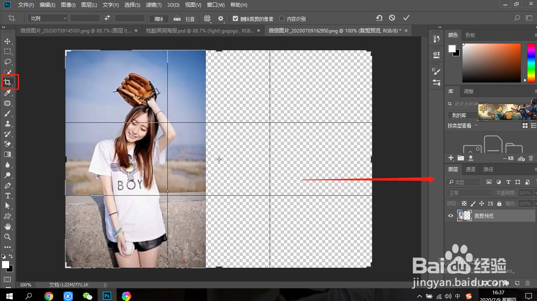
Task: Switch libraries to grid view
Action: 525,126
